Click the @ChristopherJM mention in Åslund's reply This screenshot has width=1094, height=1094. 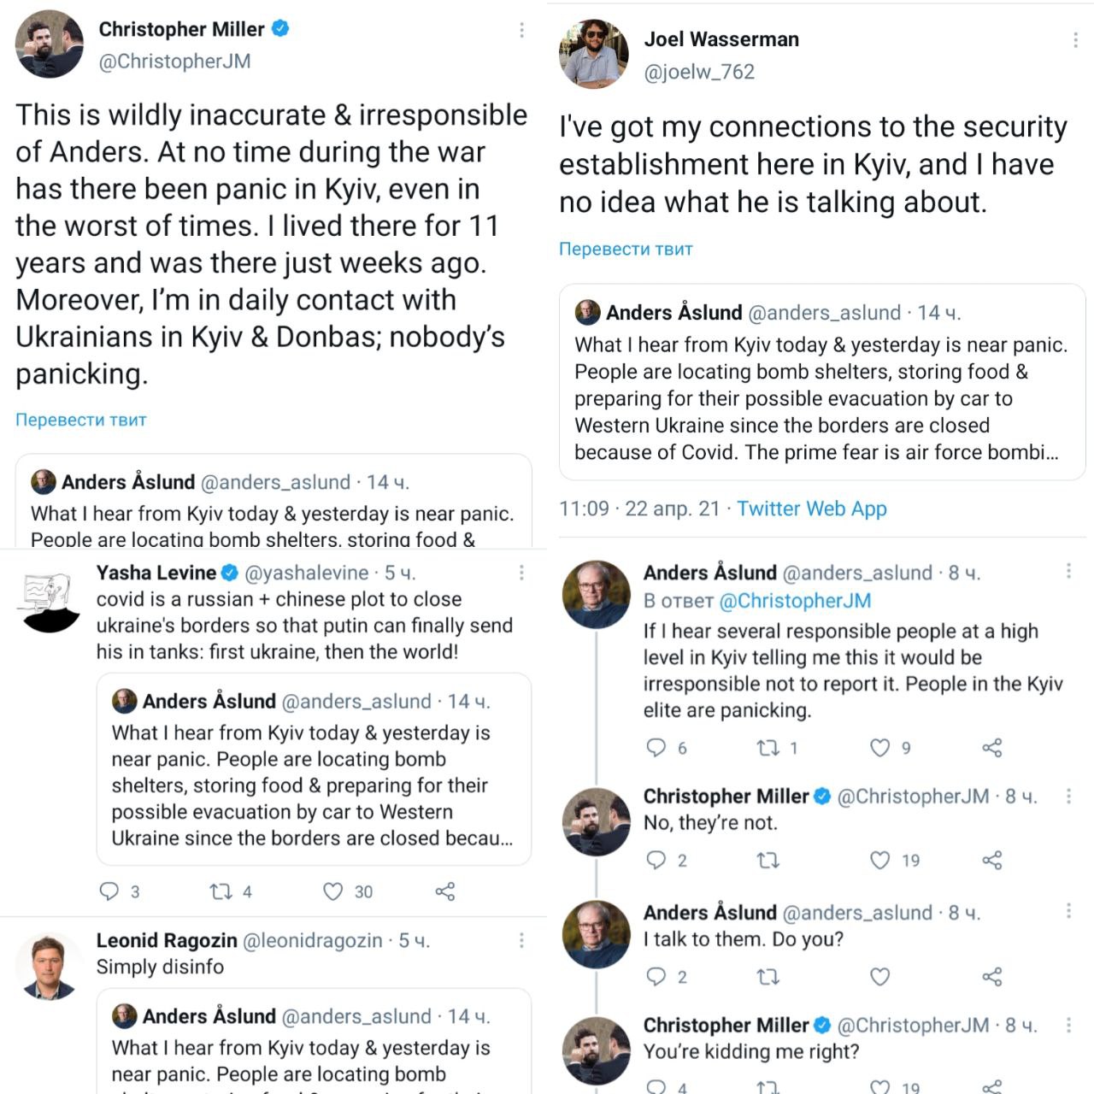795,601
